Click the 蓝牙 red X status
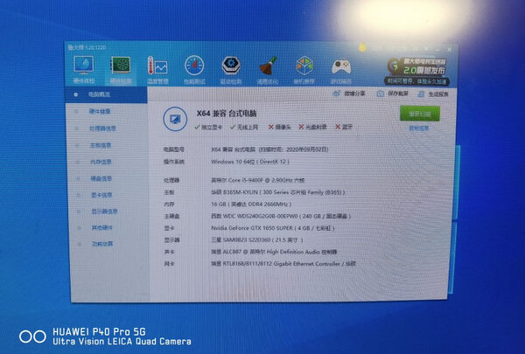 [344, 127]
